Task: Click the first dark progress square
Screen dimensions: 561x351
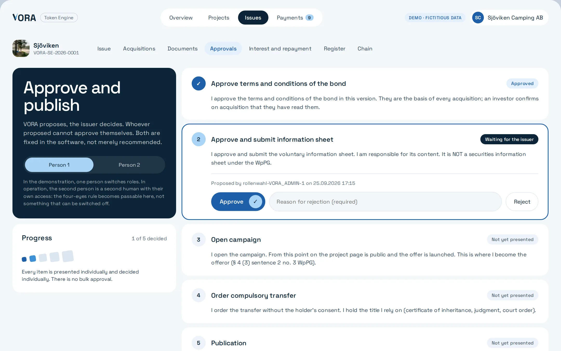Action: (x=24, y=259)
